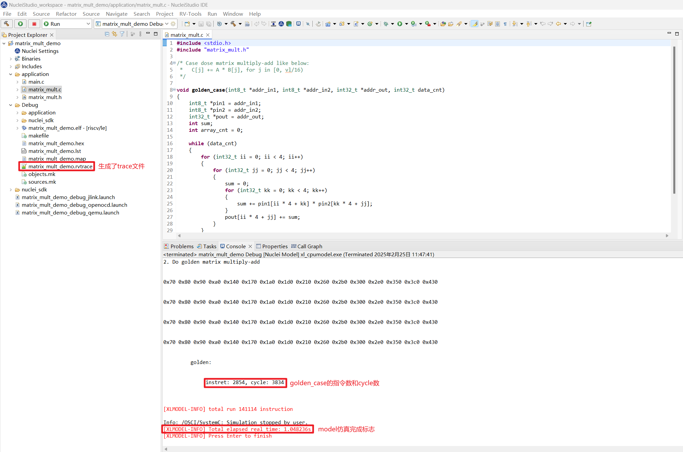Open the matrix_mult_demo Debug configuration dropdown
This screenshot has width=683, height=452.
(x=167, y=24)
